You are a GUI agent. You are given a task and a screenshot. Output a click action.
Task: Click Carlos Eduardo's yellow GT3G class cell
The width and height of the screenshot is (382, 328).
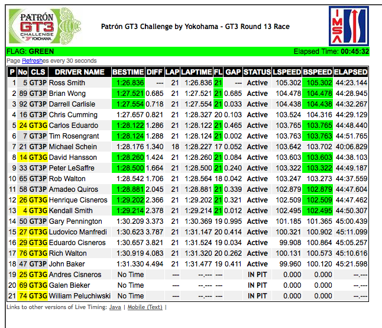tap(38, 126)
